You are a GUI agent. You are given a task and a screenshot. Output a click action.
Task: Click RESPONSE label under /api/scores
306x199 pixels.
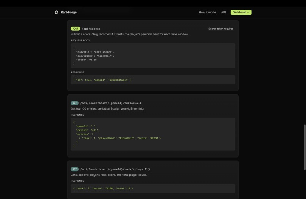coord(77,72)
